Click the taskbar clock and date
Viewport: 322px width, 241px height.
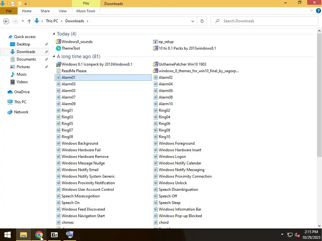click(x=311, y=235)
